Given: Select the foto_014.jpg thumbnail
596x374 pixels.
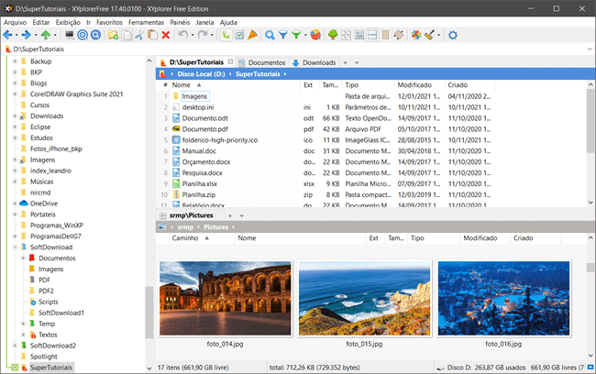Looking at the screenshot, I should pyautogui.click(x=226, y=298).
